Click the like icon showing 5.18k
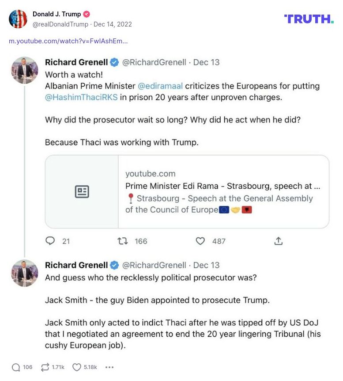343x381 pixels. (77, 367)
